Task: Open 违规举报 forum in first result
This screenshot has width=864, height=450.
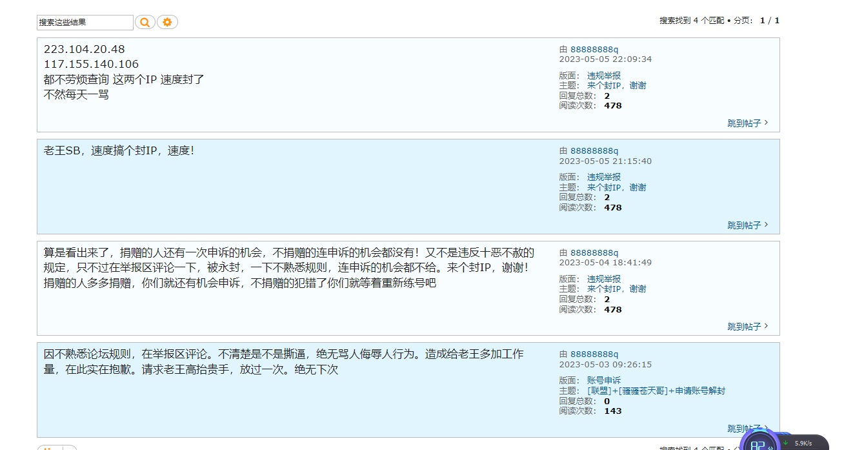Action: (x=603, y=76)
